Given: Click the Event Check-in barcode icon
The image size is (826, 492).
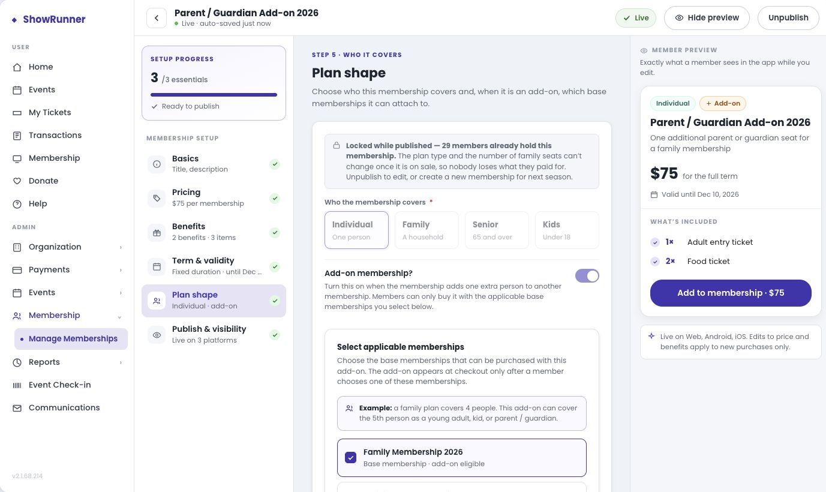Looking at the screenshot, I should click(17, 385).
